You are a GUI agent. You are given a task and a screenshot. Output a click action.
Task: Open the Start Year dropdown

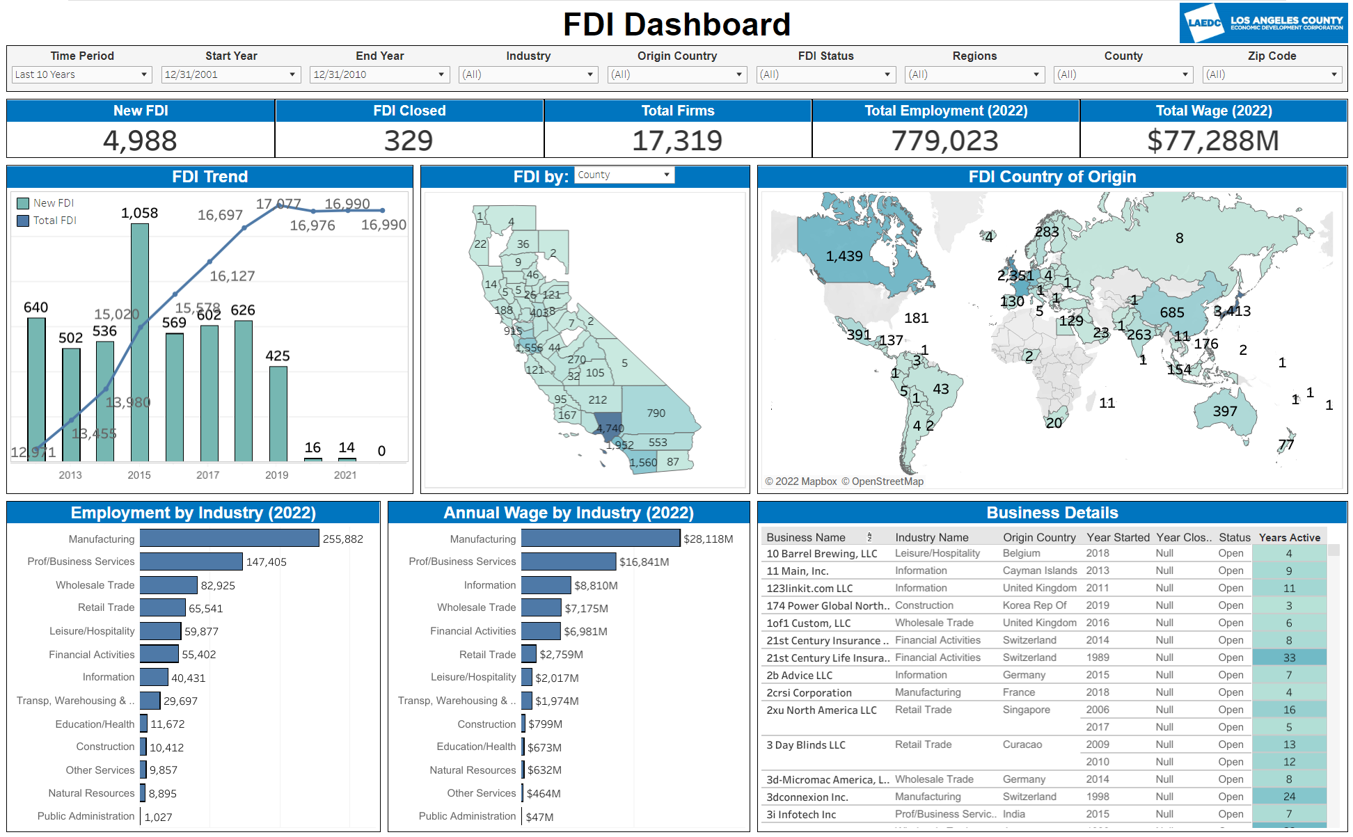point(230,74)
